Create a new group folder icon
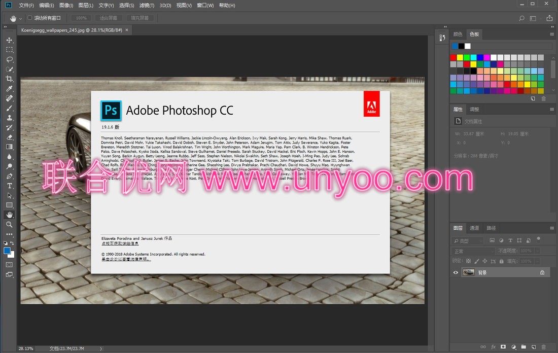The height and width of the screenshot is (353, 558). coord(524,346)
